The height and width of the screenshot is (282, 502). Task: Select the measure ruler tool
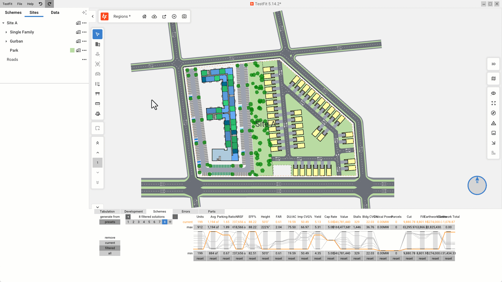point(98,104)
